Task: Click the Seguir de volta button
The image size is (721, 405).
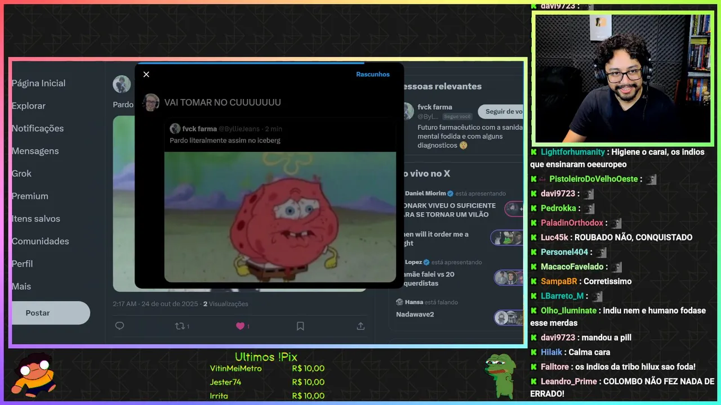Action: (501, 111)
